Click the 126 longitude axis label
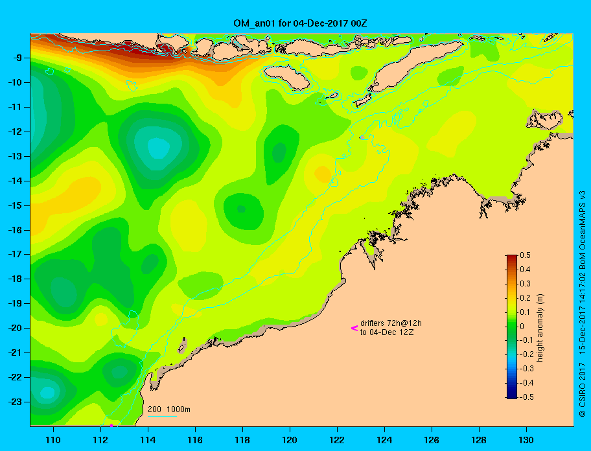 pos(432,440)
